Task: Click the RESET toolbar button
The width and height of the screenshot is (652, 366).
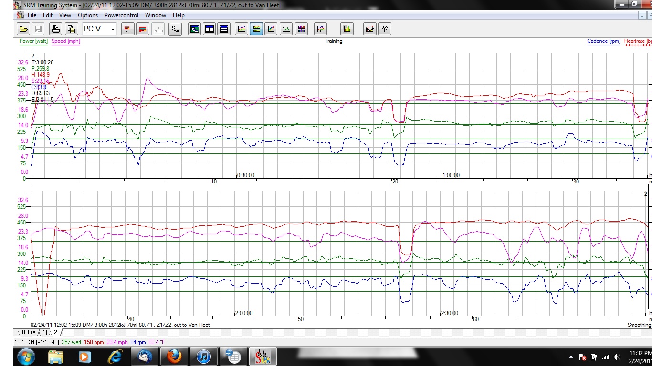Action: (158, 29)
